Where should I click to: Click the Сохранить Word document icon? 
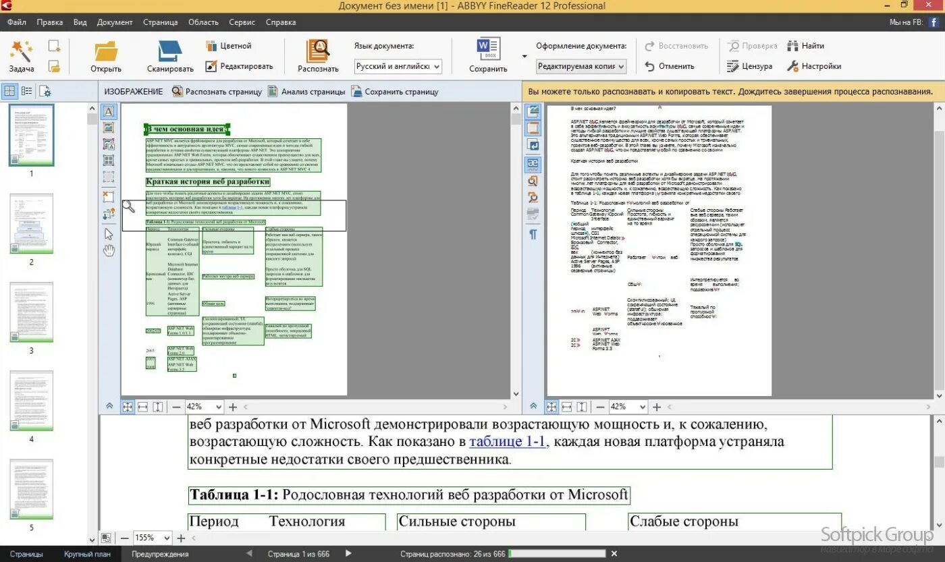tap(488, 50)
